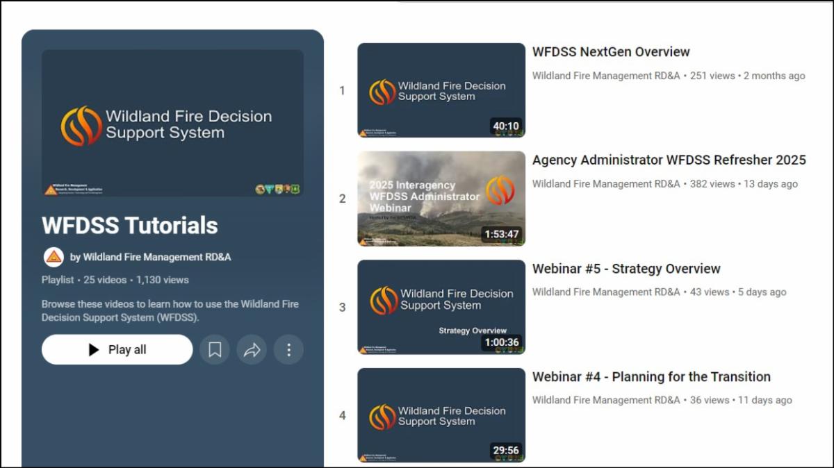The height and width of the screenshot is (468, 834).
Task: Click '382 views • 13 days ago' text
Action: [x=744, y=184]
